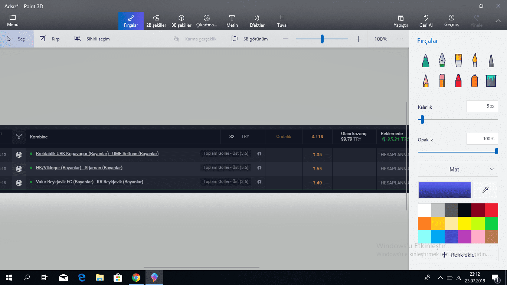Switch to the Fırçalar tab
The height and width of the screenshot is (285, 507).
131,21
